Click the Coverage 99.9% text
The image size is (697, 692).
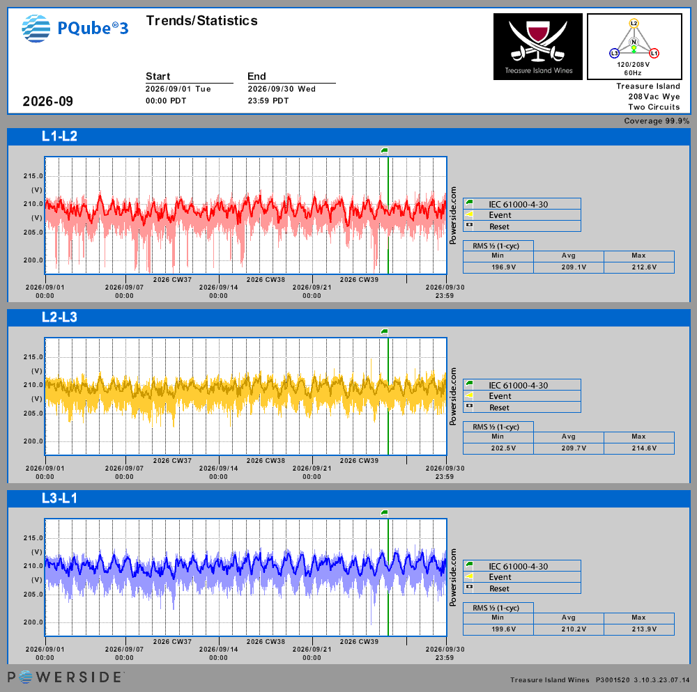point(657,120)
